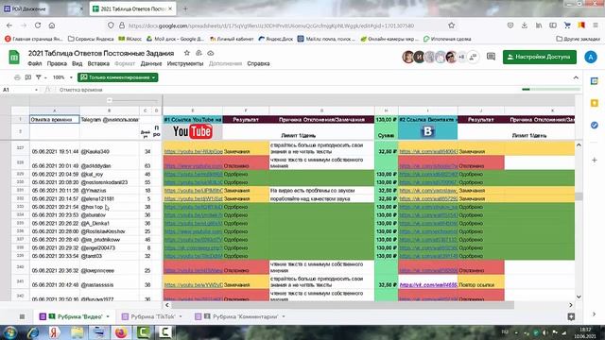Viewport: 605px width, 340px height.
Task: Open Yandex browser from taskbar
Action: click(55, 332)
